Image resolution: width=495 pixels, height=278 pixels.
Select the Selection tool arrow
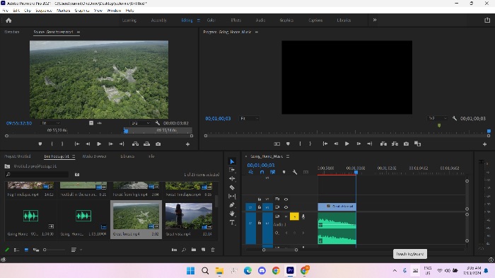point(232,161)
